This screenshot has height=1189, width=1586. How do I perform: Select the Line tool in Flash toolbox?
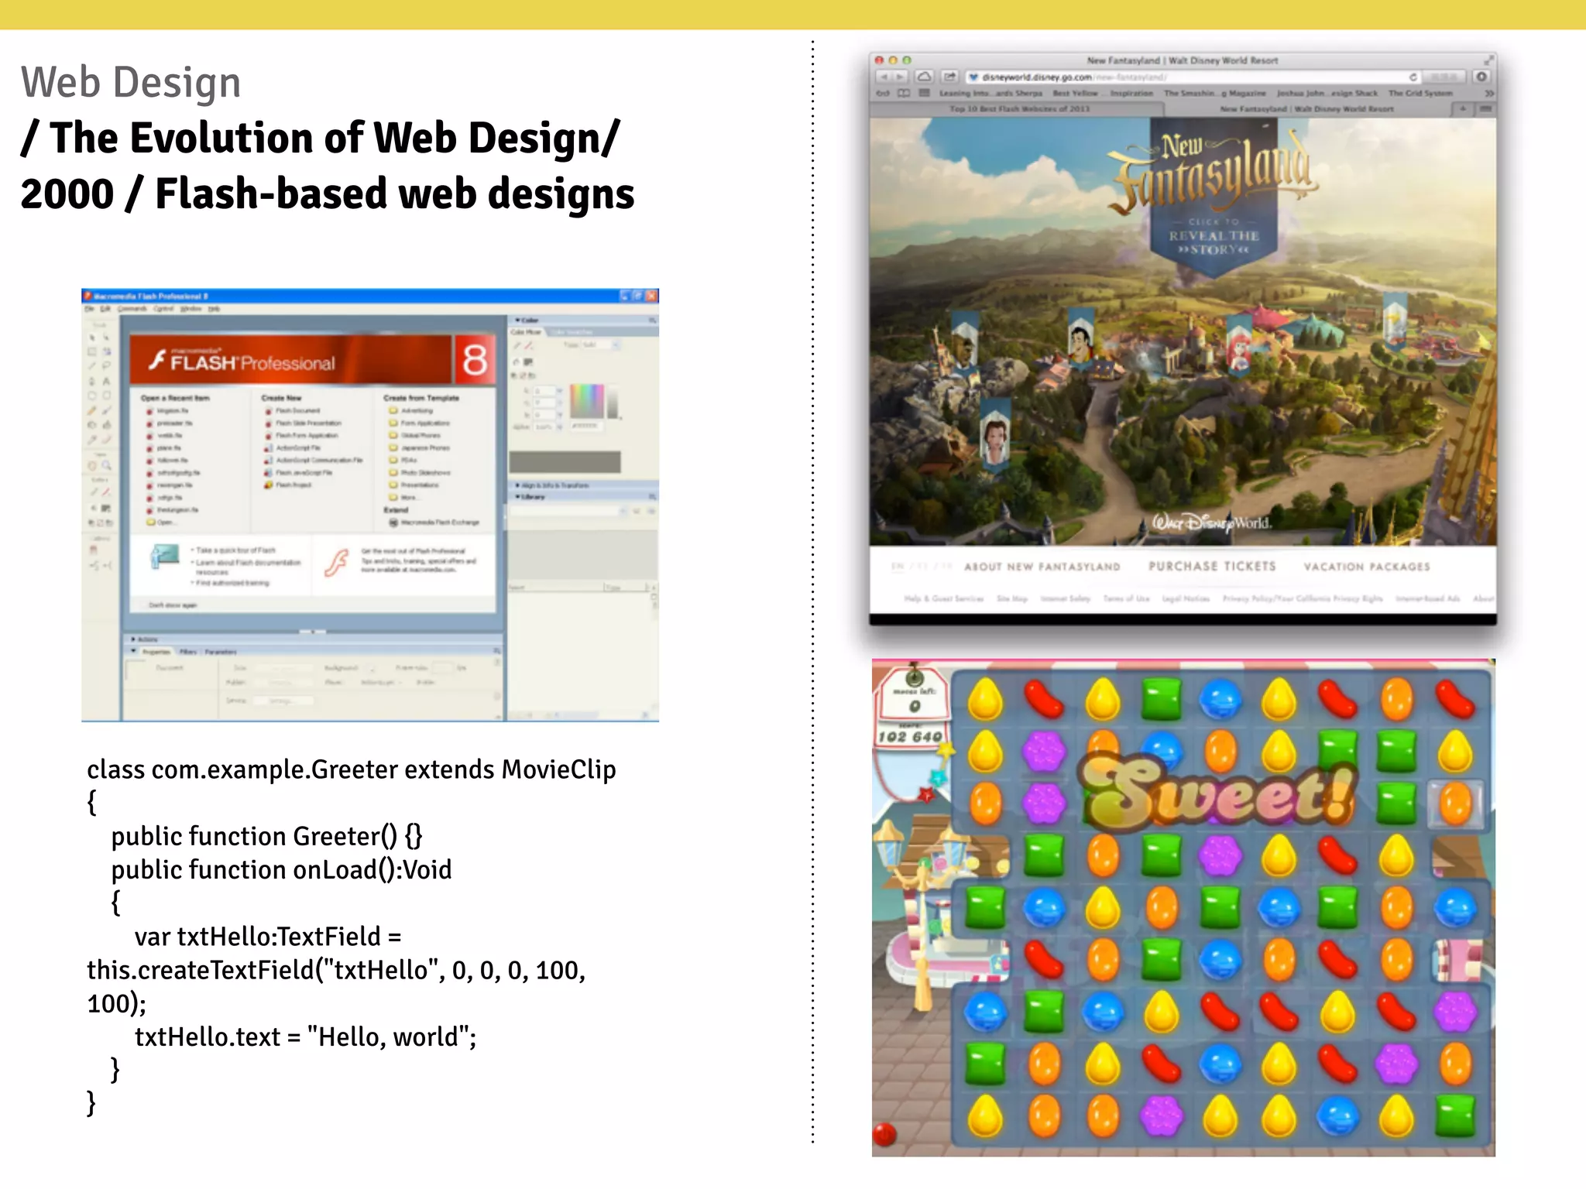(92, 365)
